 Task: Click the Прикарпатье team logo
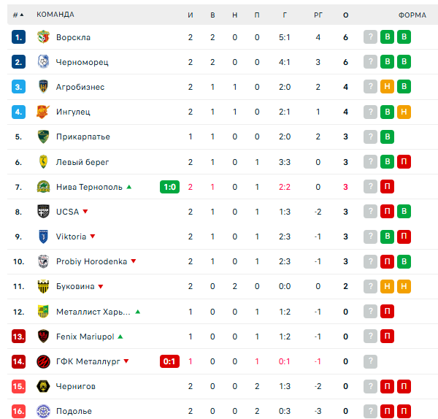tap(42, 137)
